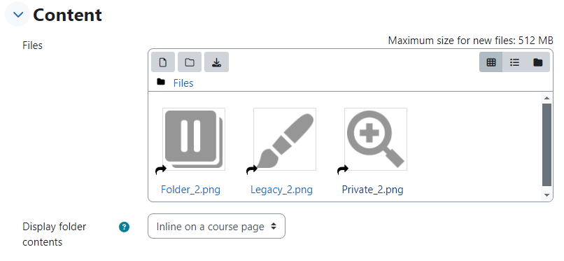Click the Add file icon
Screen dimensions: 564x261
(163, 62)
